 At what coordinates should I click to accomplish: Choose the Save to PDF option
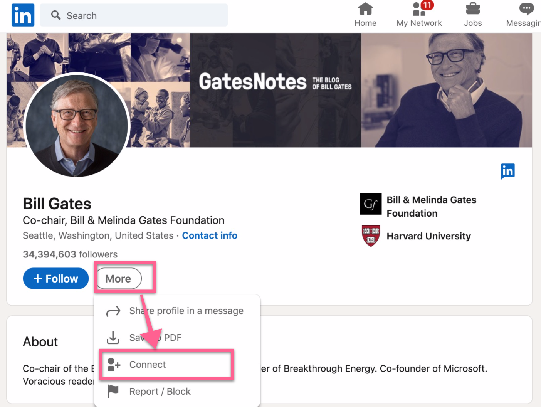(155, 338)
